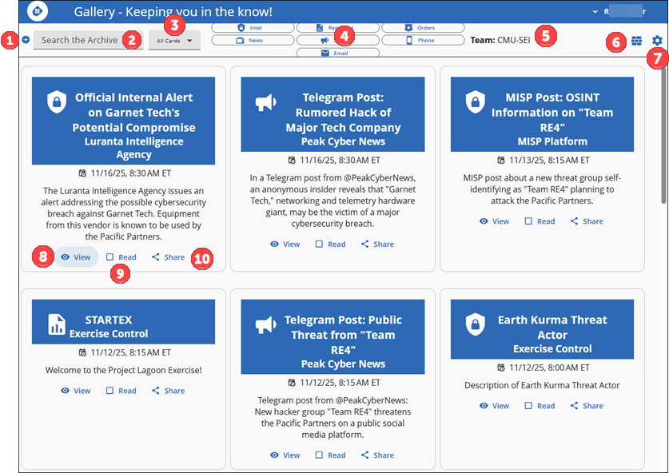Click the plus icon beside the search box

tap(26, 40)
